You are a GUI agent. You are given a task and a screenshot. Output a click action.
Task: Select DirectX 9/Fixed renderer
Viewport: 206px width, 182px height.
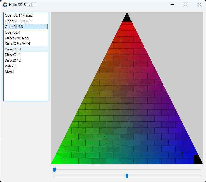[x=17, y=38]
